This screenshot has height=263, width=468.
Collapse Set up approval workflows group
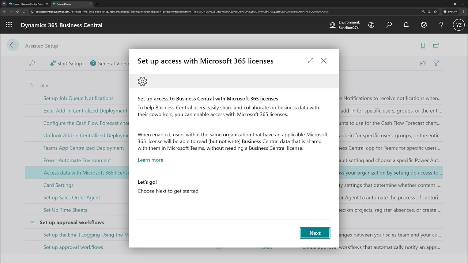(x=32, y=222)
